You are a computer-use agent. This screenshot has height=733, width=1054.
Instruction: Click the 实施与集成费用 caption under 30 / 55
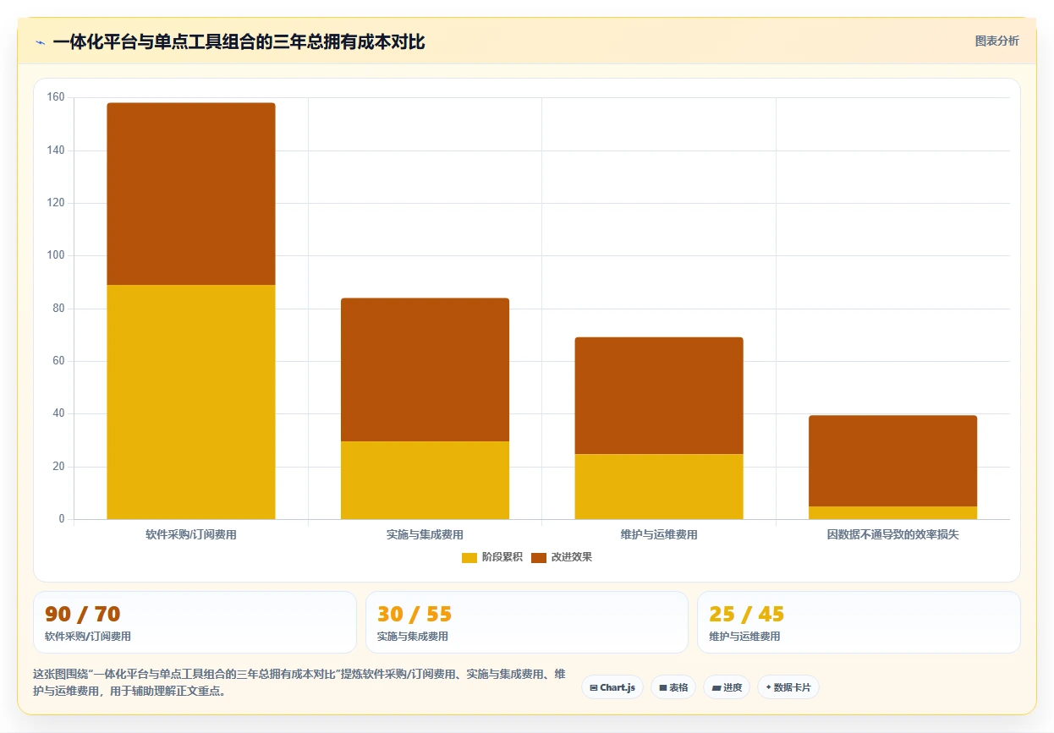tap(413, 637)
